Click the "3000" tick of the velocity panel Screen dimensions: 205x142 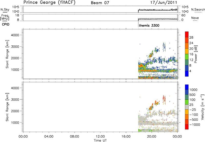pos(15,99)
